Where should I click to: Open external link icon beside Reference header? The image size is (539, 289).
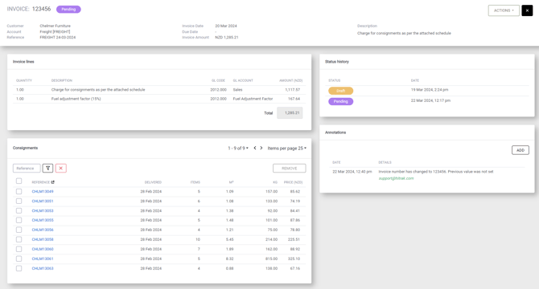coord(52,182)
